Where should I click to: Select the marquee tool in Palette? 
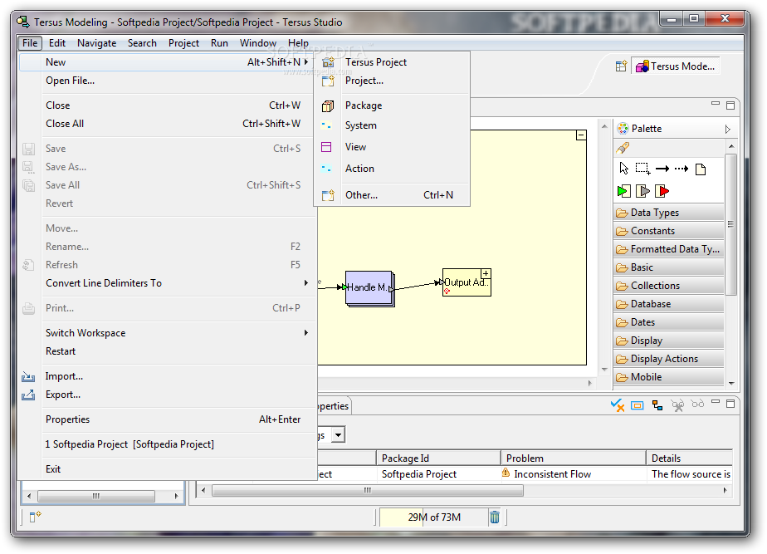coord(642,169)
